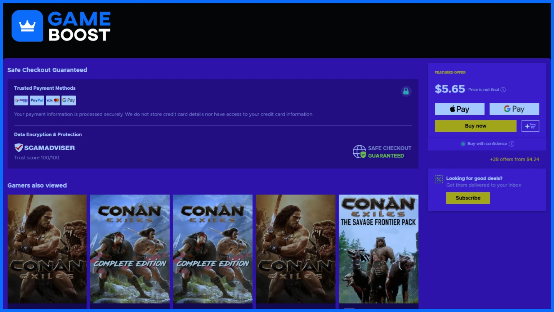Click the green lock icon beside Buy with confidence
This screenshot has height=312, width=554.
(x=463, y=144)
